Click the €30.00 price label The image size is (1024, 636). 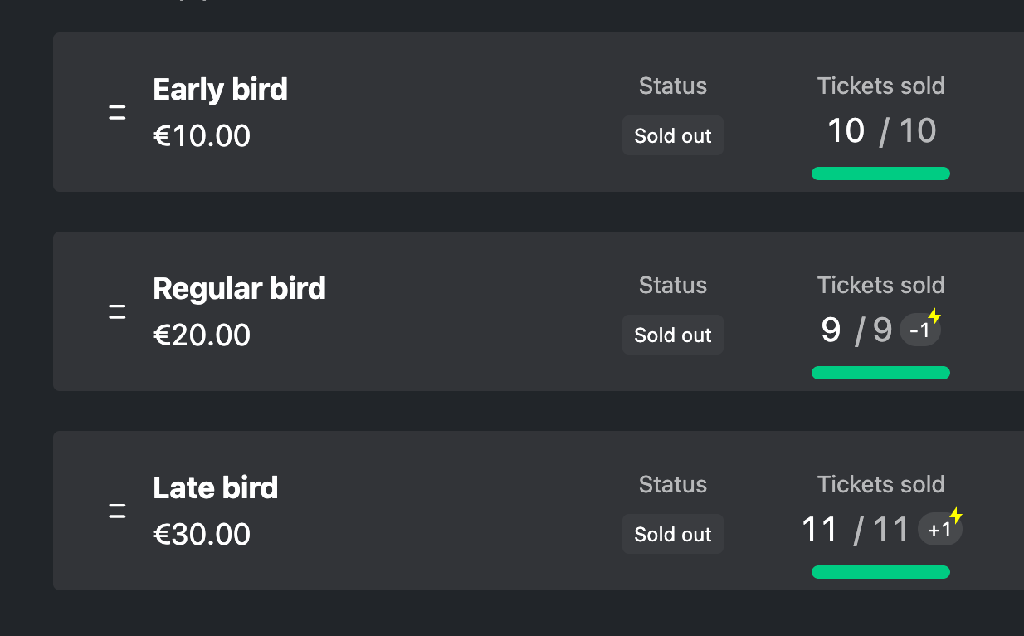(202, 535)
